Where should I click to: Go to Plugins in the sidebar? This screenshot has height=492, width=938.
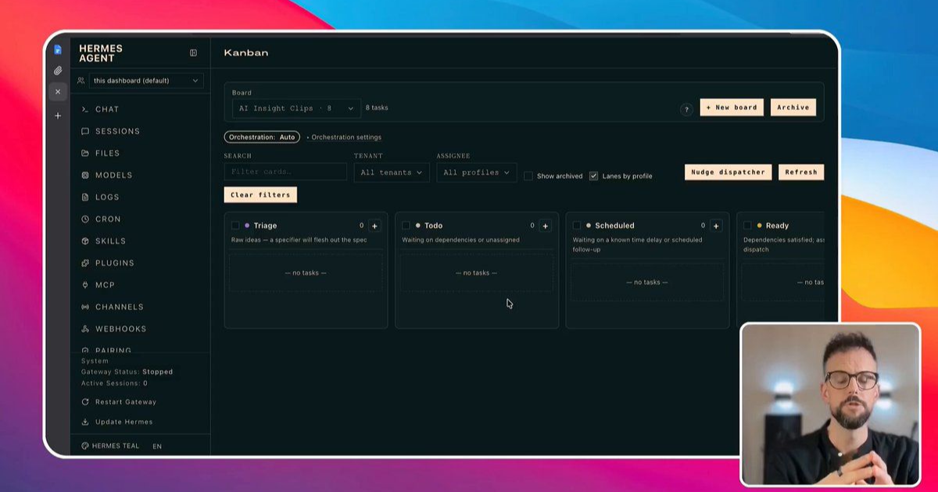[x=114, y=263]
